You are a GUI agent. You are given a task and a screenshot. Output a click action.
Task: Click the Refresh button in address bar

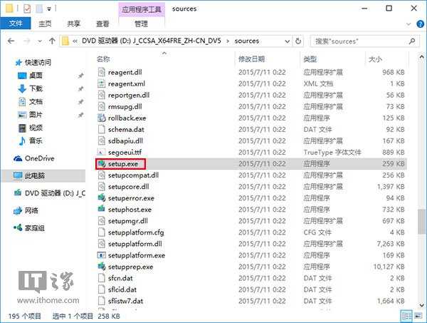(x=298, y=41)
